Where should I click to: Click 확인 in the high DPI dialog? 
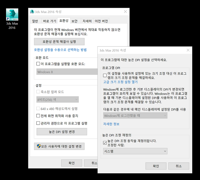[x=156, y=166]
